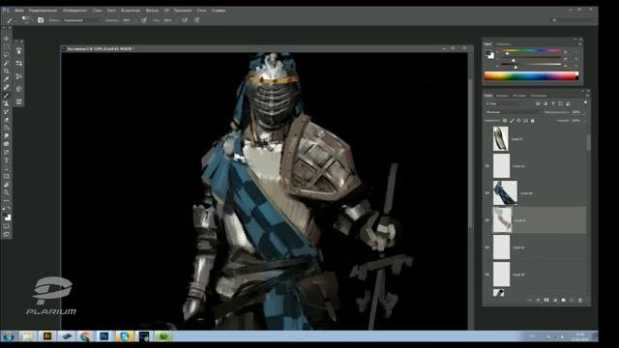Select the Pen tool
The height and width of the screenshot is (348, 619).
(x=6, y=152)
